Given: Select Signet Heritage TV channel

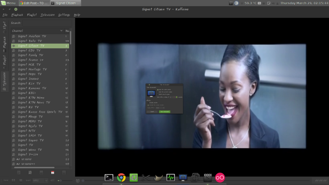Looking at the screenshot, I should click(40, 69).
